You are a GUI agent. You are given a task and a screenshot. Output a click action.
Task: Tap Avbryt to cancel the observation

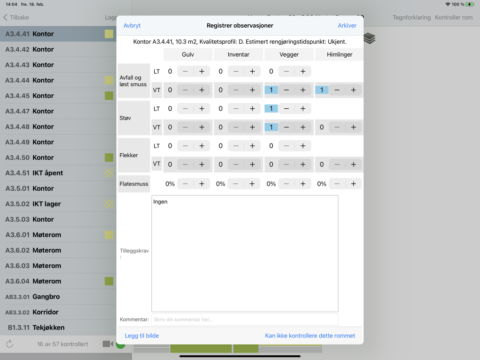click(132, 25)
